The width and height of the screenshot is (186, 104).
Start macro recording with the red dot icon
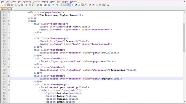point(90,5)
